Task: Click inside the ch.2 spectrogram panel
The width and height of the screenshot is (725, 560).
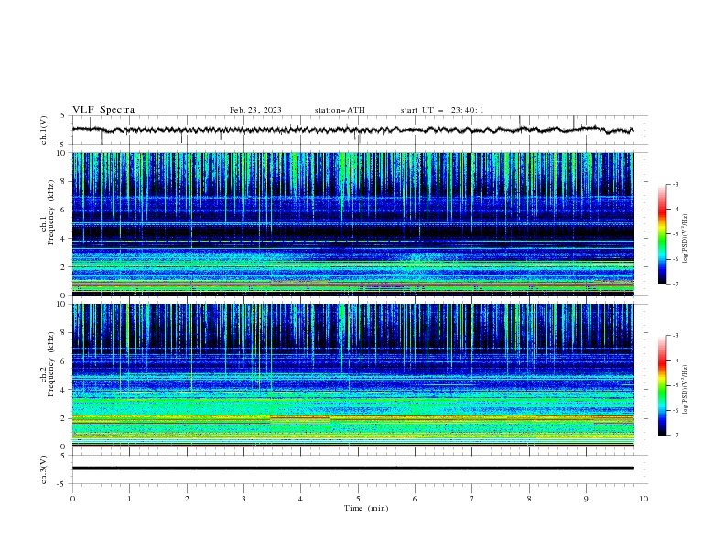Action: [x=352, y=375]
